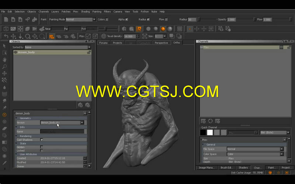Screen dimensions: 295x184
Task: Pick the white Quick Channel swatch
Action: coord(210,132)
